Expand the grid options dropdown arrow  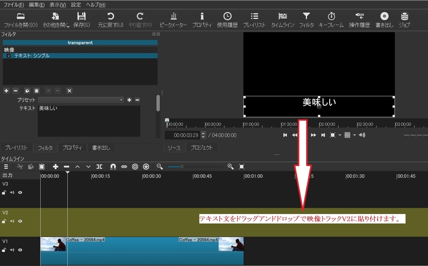[355, 135]
